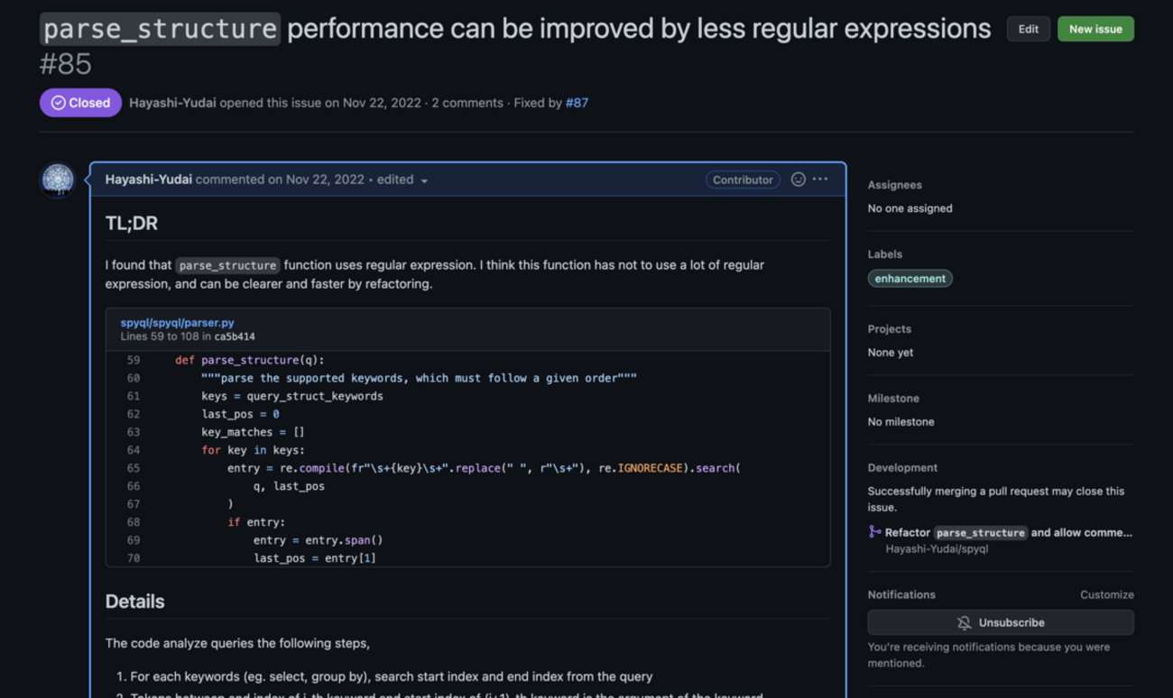Click the Assignees section heading
The height and width of the screenshot is (698, 1173).
pyautogui.click(x=894, y=185)
